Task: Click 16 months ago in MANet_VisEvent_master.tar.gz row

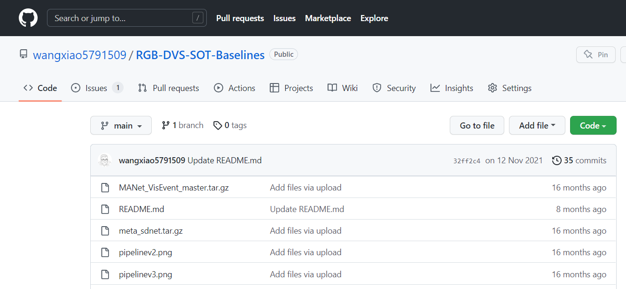Action: click(579, 188)
